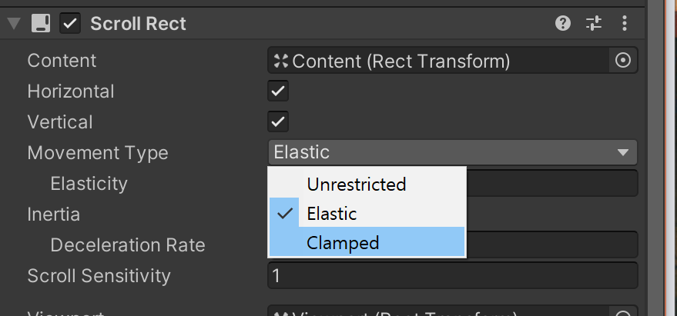Uncheck the Horizontal scrolling checkbox

(x=278, y=91)
